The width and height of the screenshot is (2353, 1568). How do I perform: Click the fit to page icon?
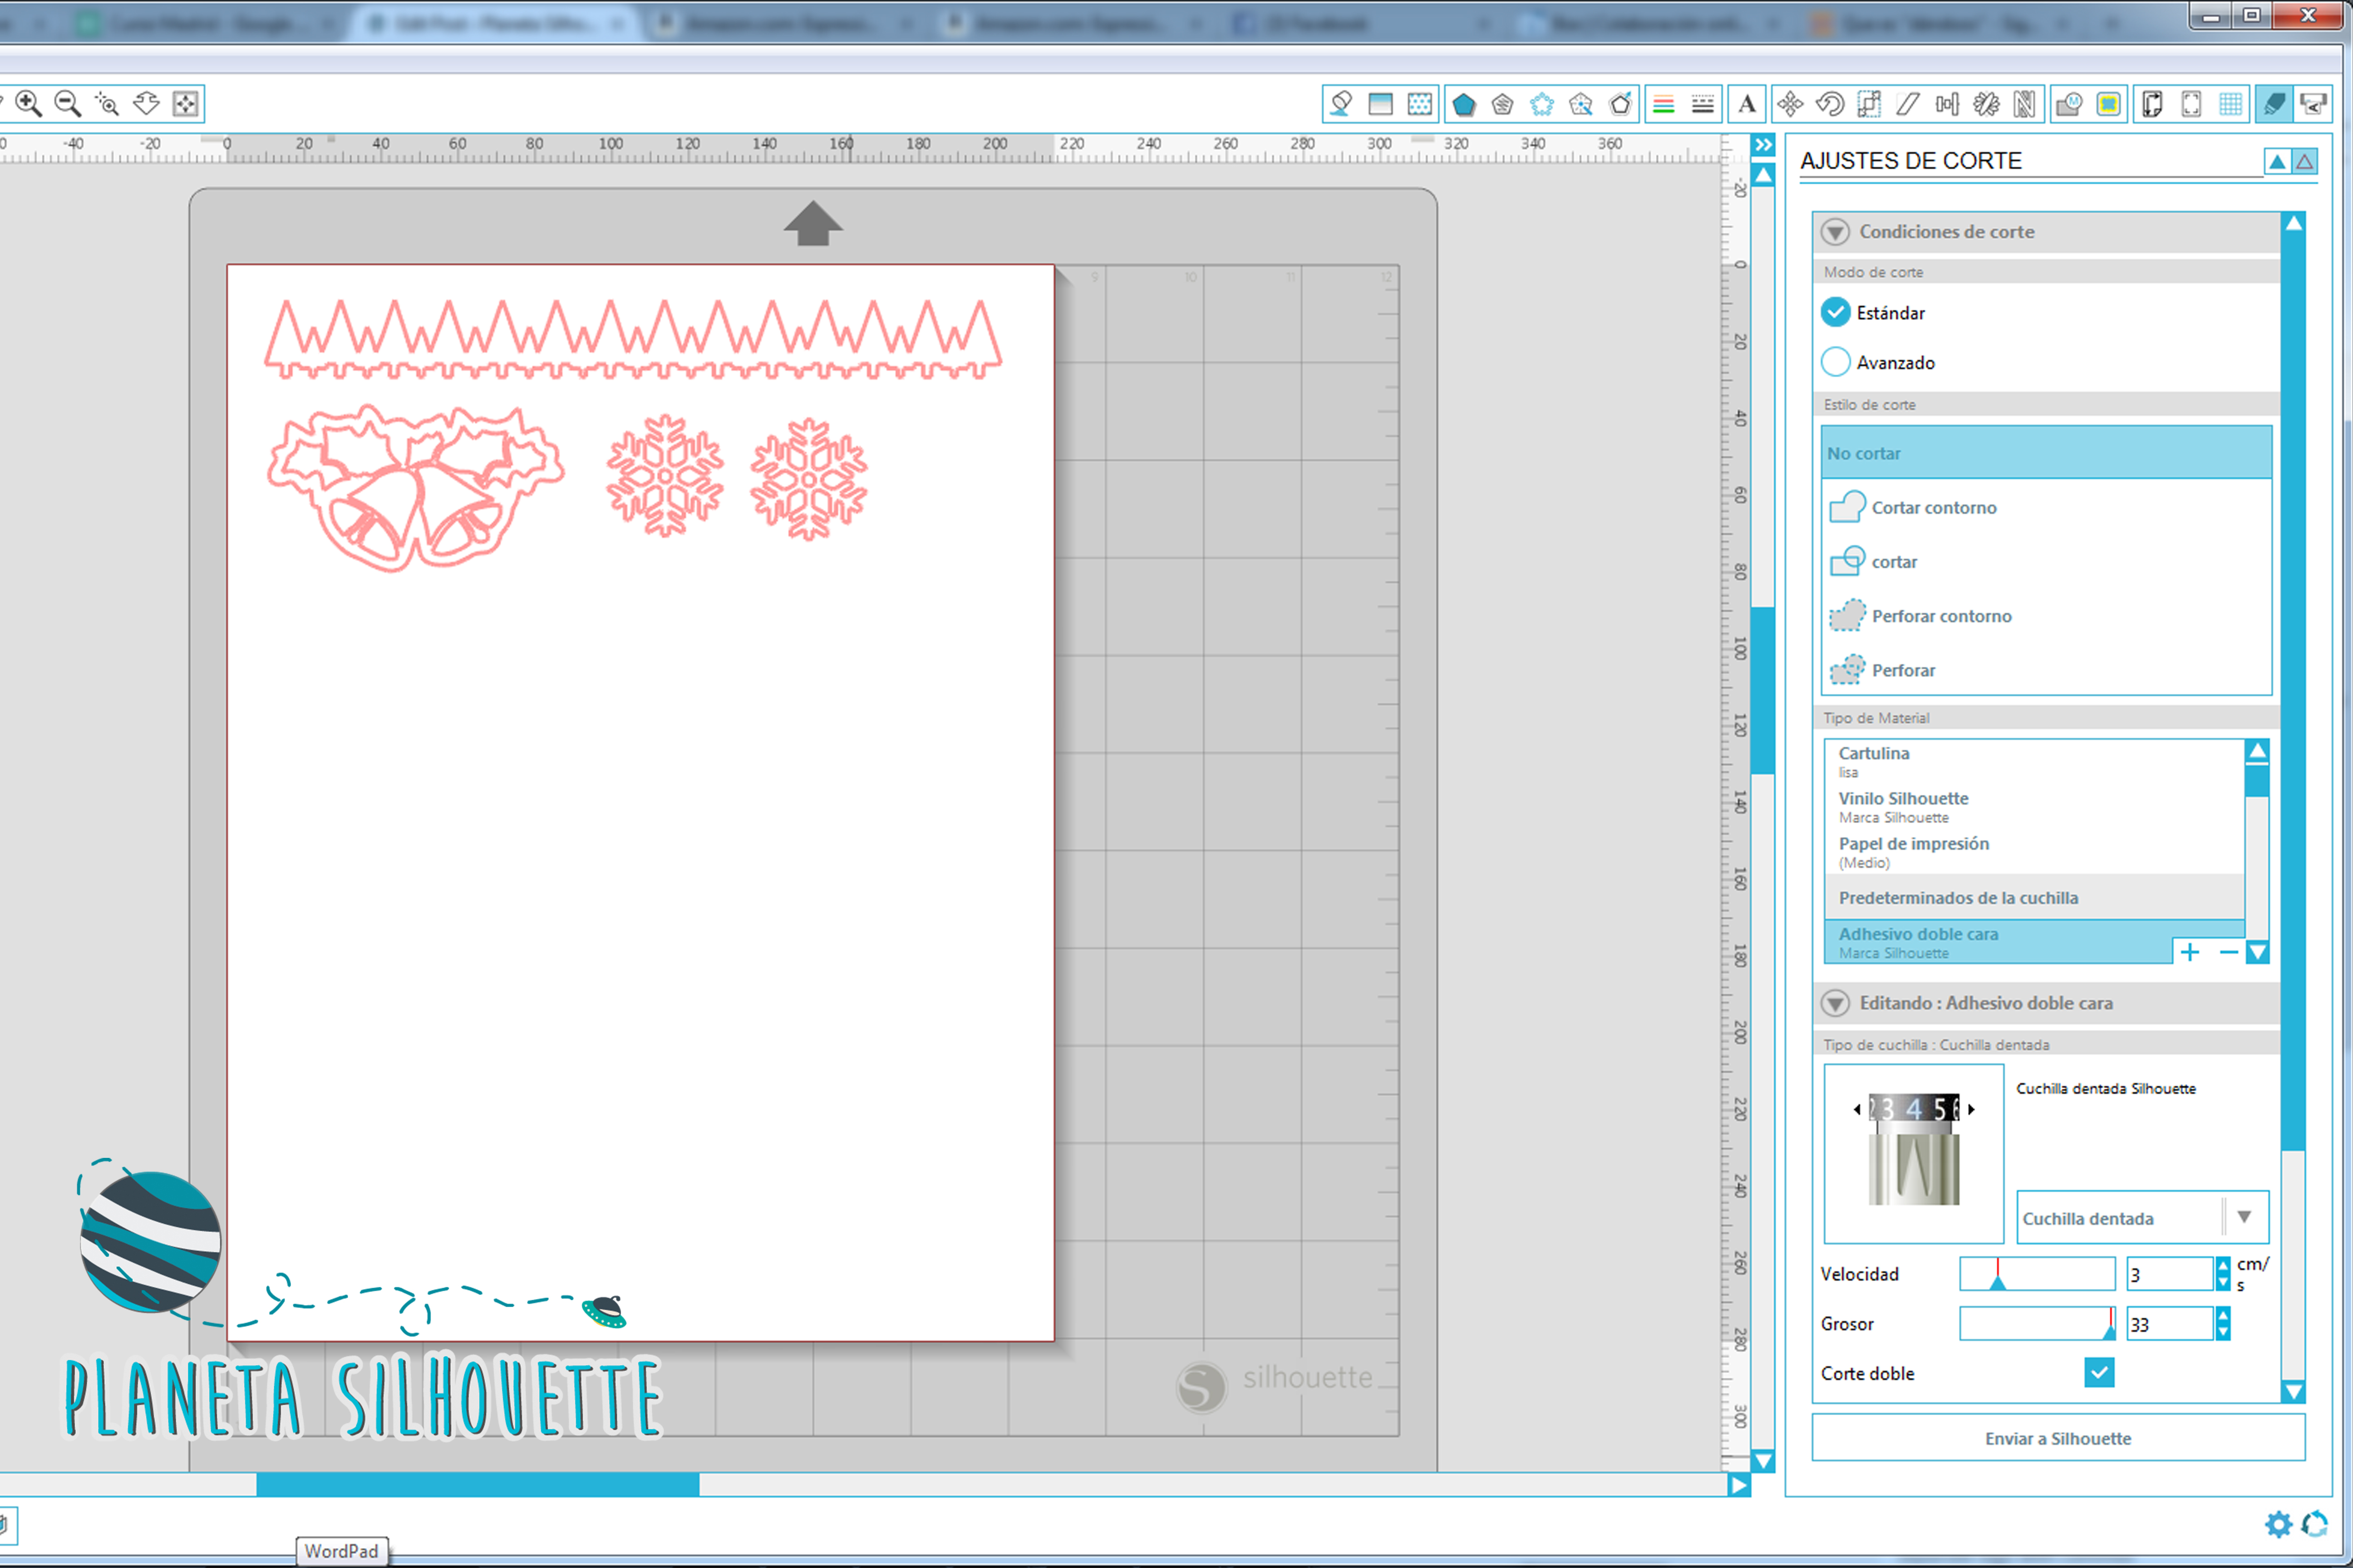[x=185, y=104]
